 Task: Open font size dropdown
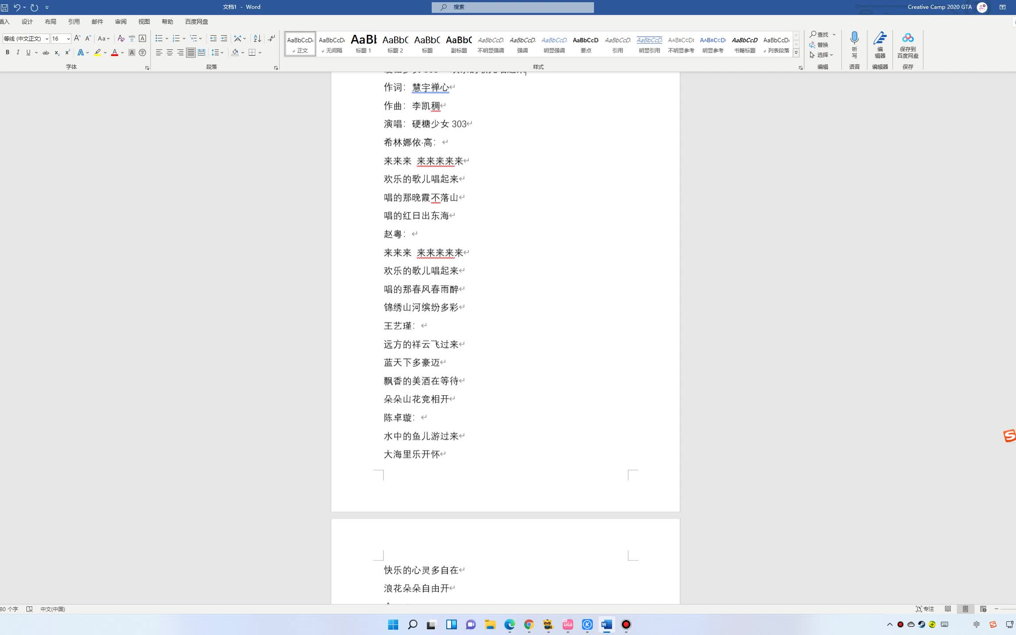68,39
